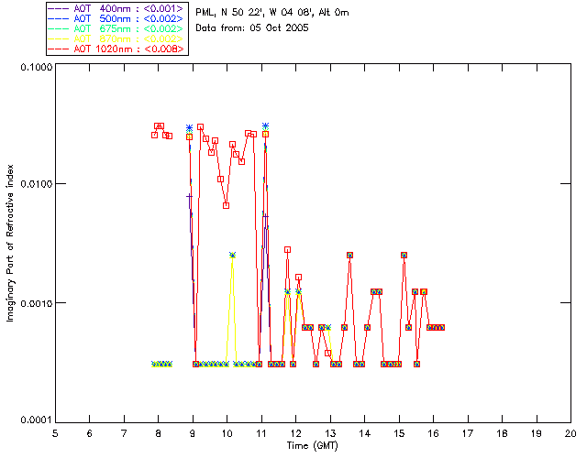Screen dimensions: 587x469
Task: Click the blue asterisk marker near 11 GMT peak
Action: (x=265, y=126)
